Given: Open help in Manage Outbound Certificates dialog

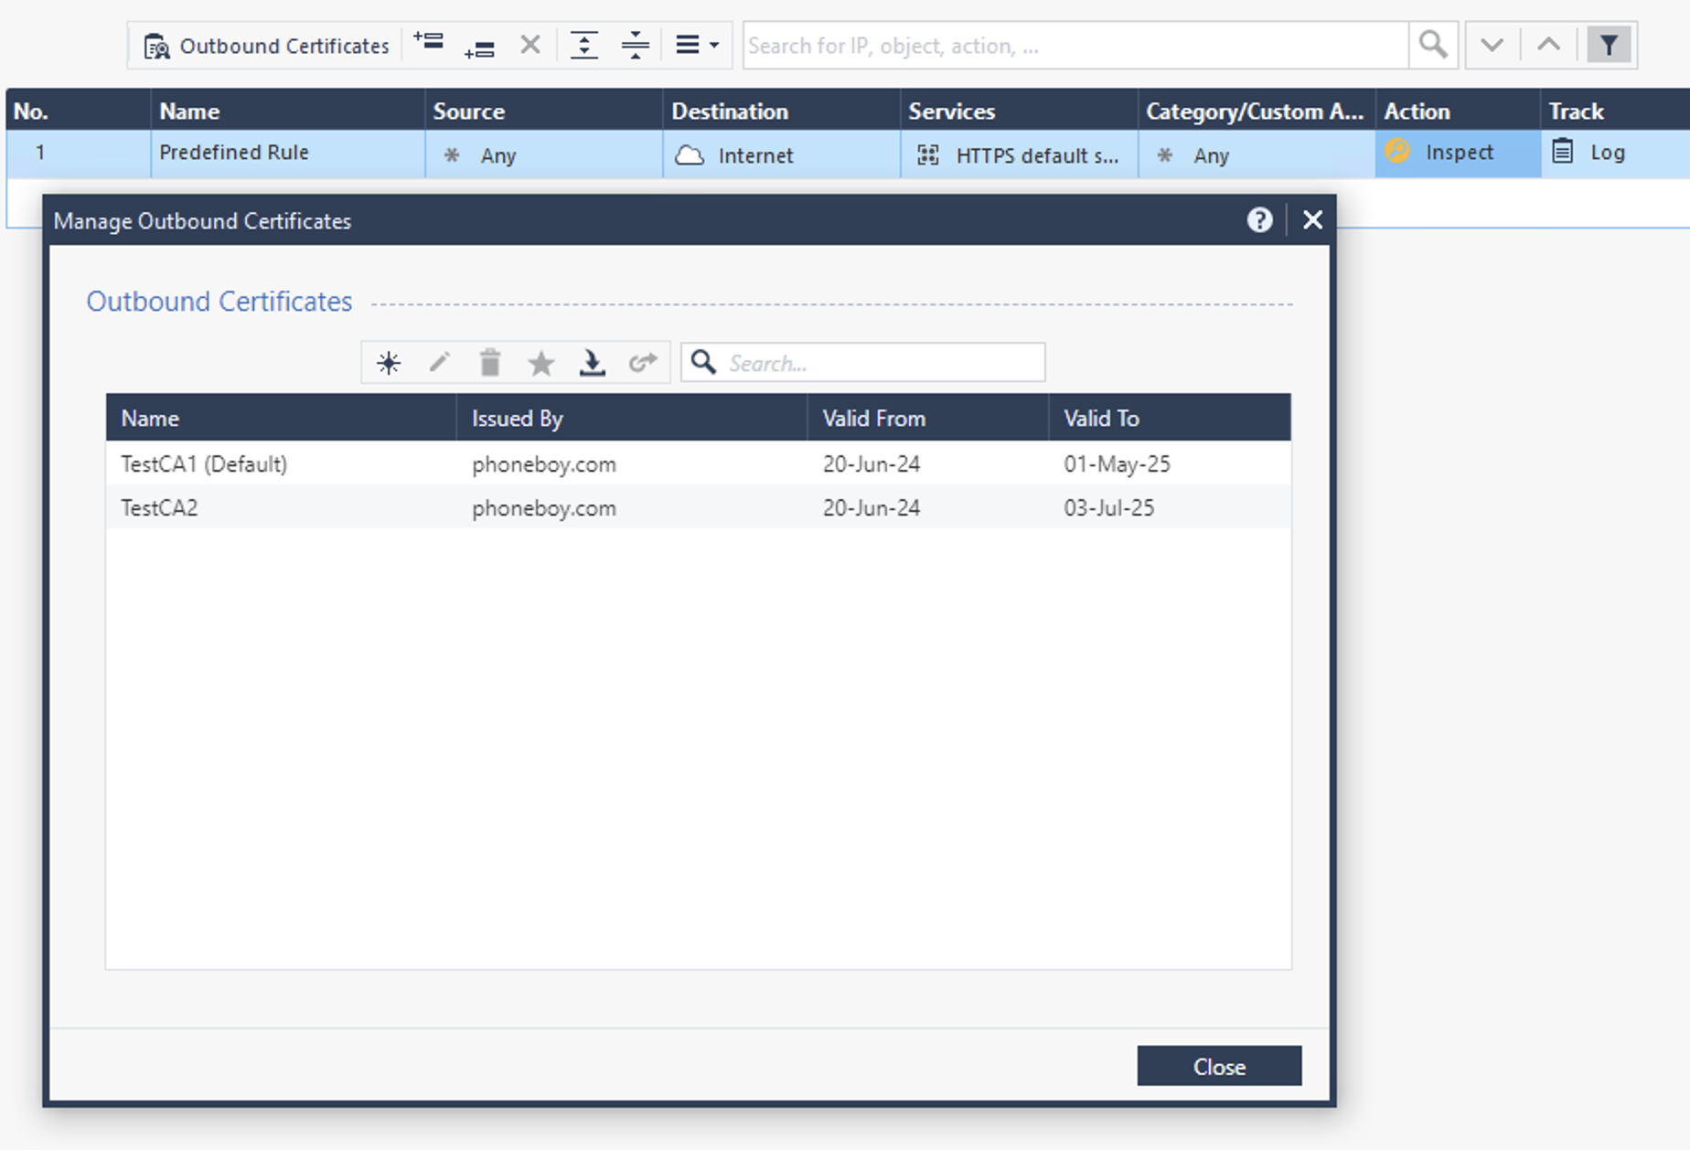Looking at the screenshot, I should 1259,220.
